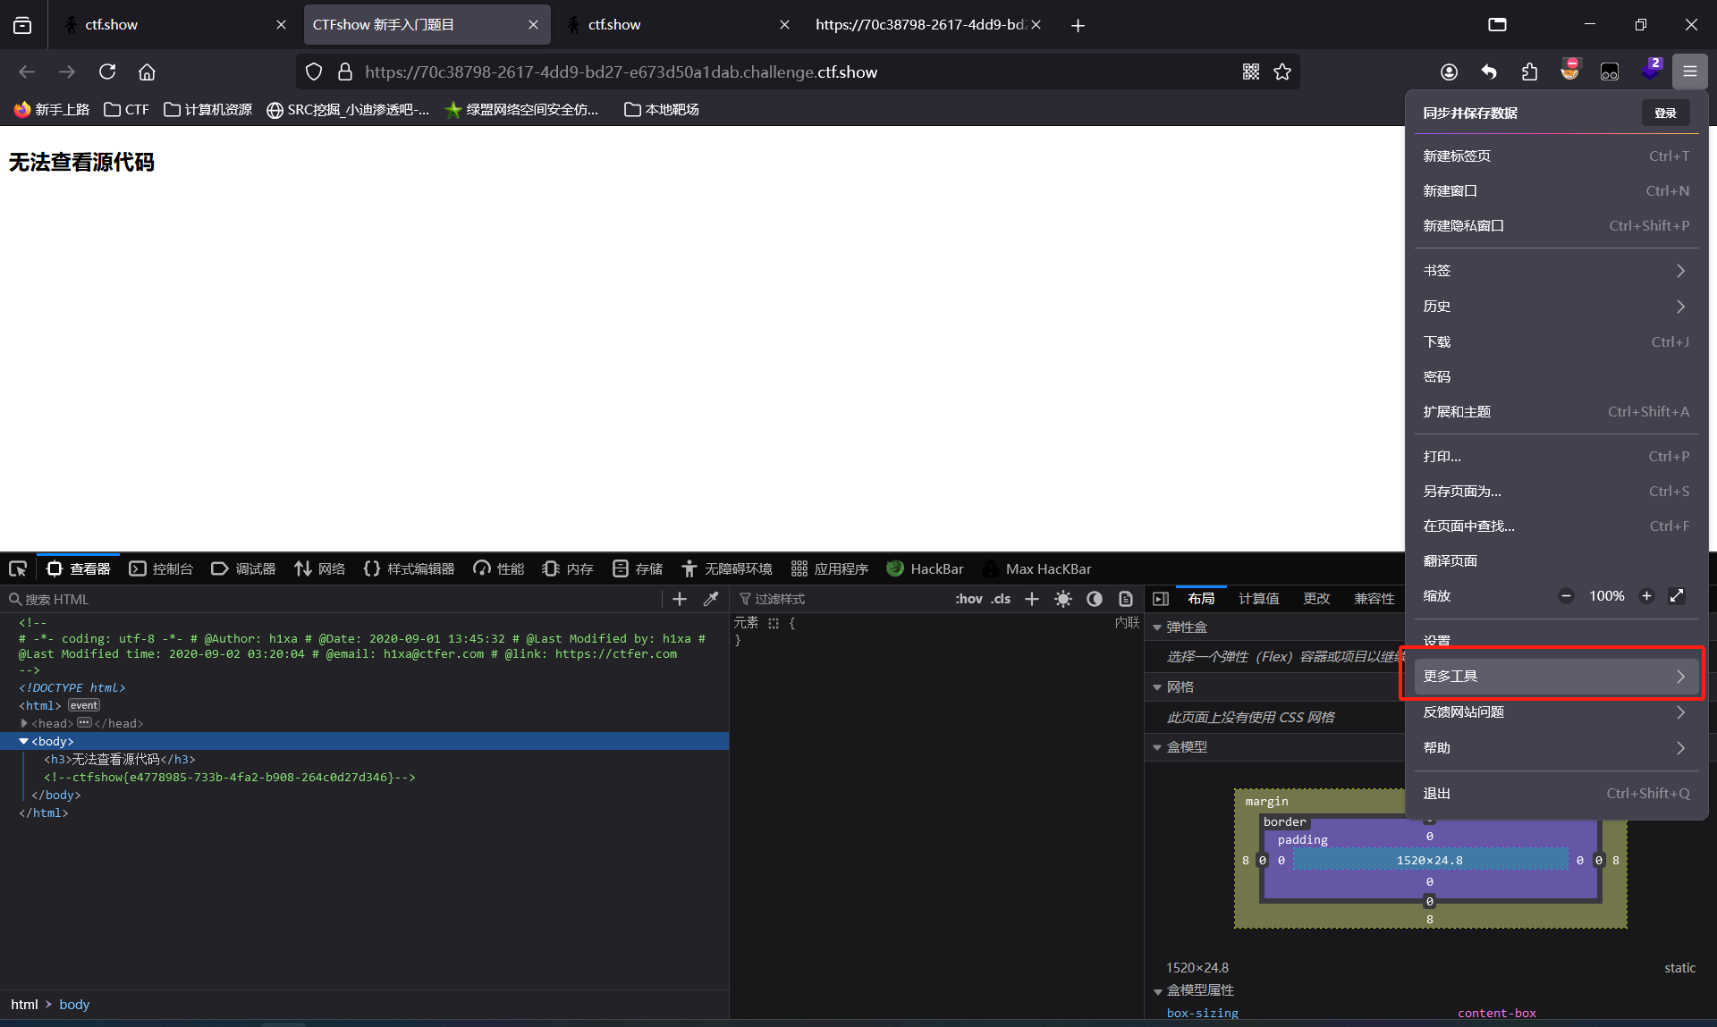Select 新建标签页 menu item
1717x1027 pixels.
coord(1556,156)
